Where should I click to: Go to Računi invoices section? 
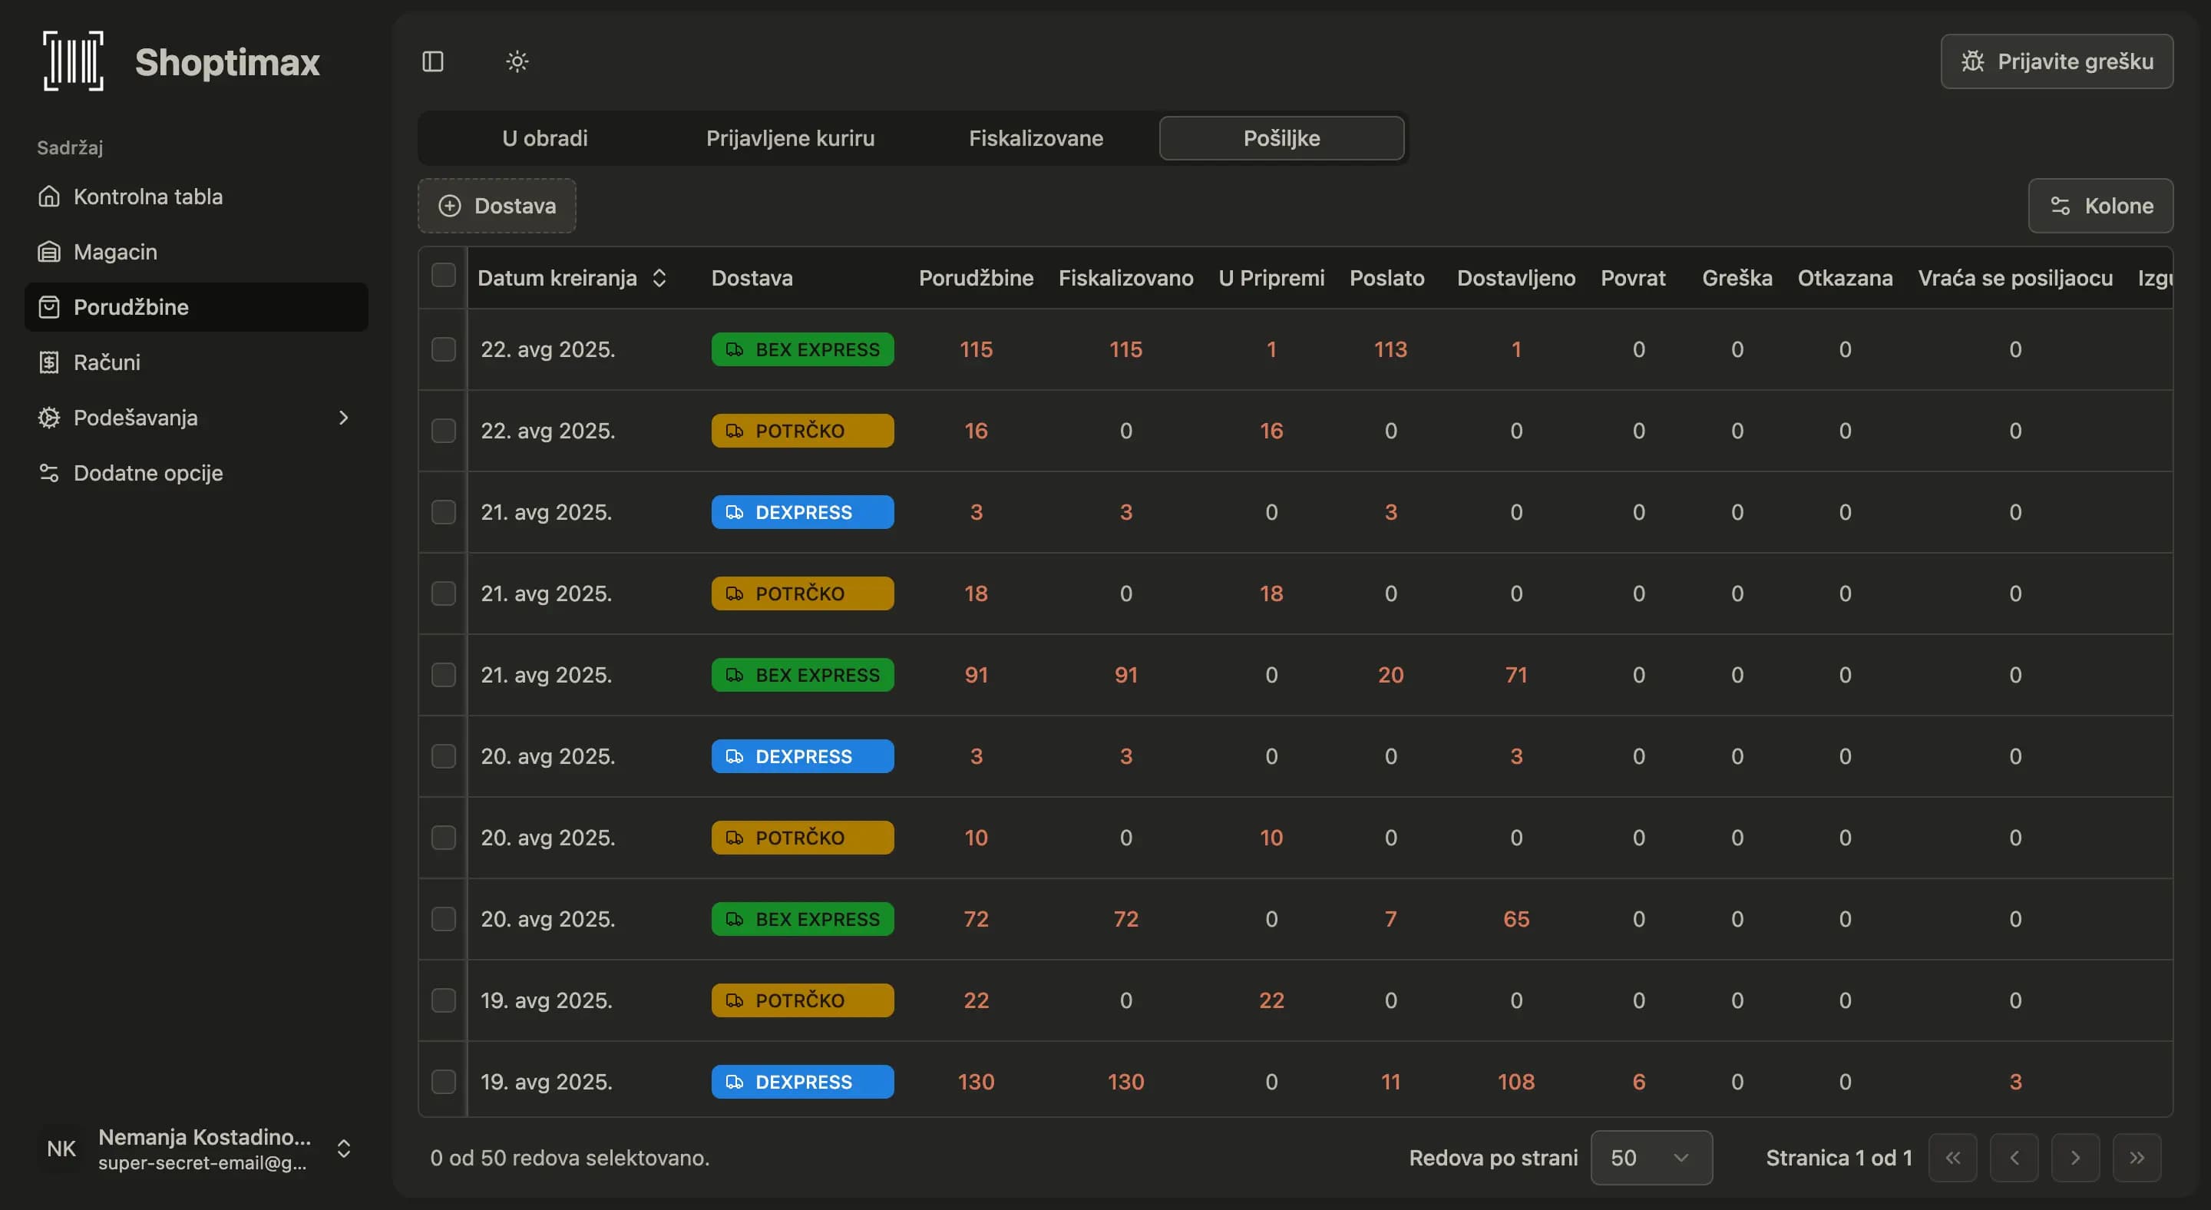[x=107, y=362]
